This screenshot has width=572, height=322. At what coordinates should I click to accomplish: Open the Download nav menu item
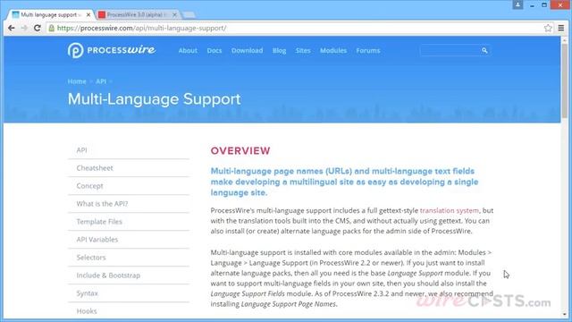coord(247,50)
